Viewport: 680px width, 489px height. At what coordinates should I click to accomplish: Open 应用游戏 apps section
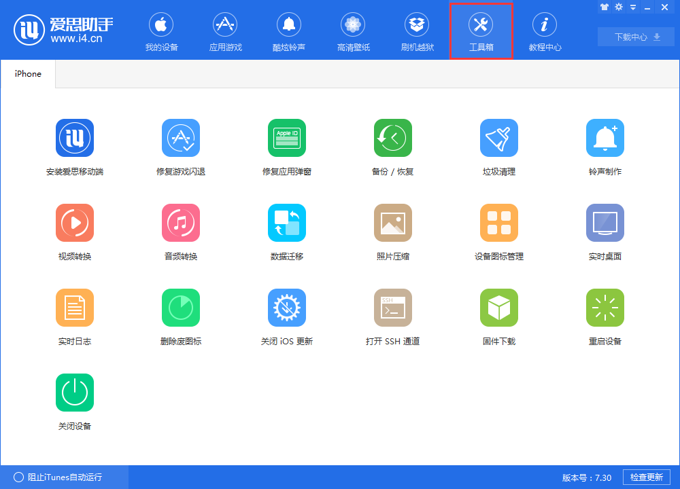click(225, 32)
